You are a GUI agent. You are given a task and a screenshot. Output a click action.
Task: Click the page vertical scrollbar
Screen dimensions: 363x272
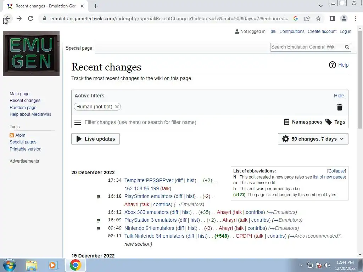(x=360, y=80)
